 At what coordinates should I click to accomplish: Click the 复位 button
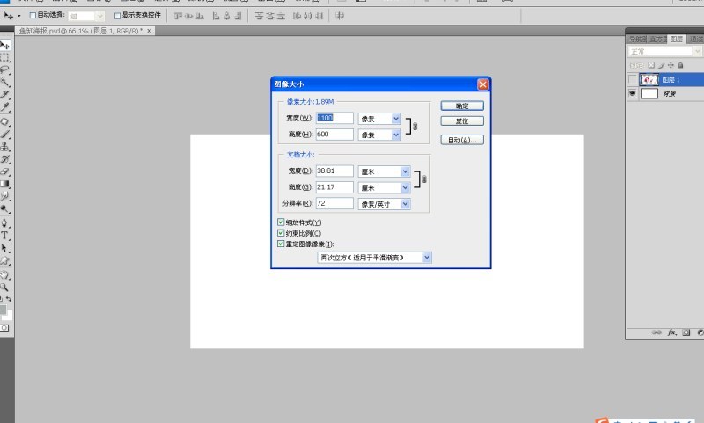[462, 121]
